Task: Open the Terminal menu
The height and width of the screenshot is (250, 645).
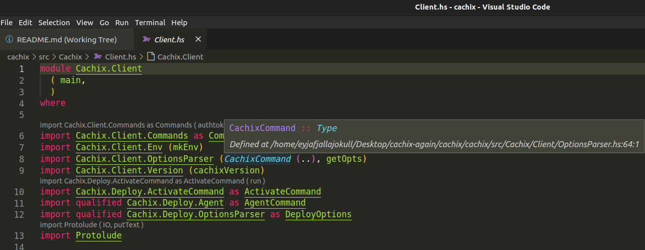Action: coord(150,23)
